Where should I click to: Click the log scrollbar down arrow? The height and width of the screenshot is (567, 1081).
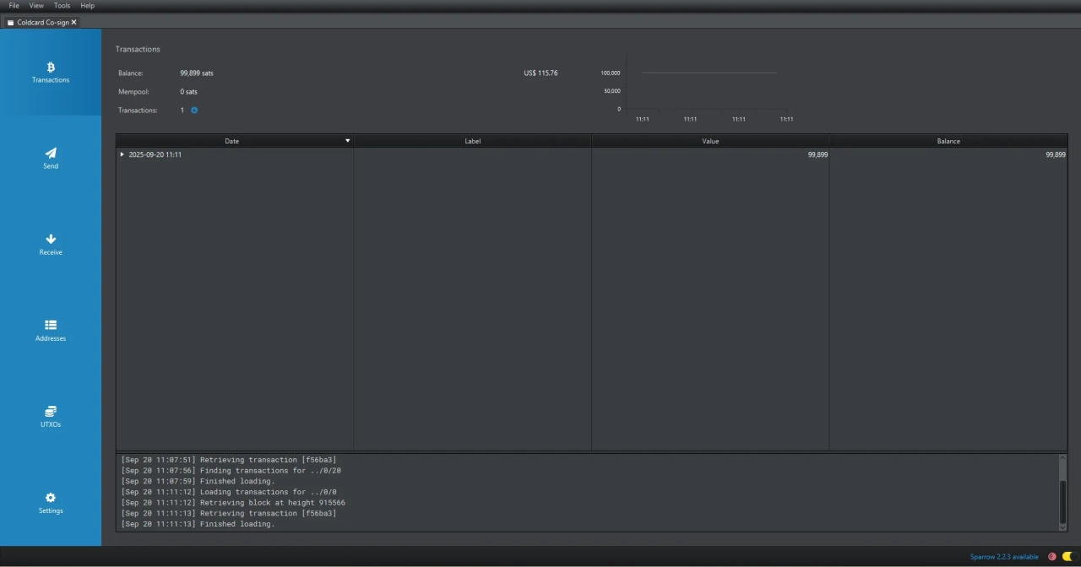(1062, 527)
